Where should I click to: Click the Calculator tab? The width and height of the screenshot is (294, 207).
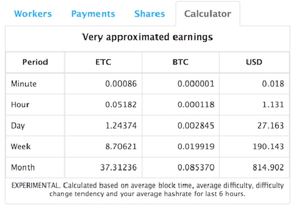coord(208,14)
